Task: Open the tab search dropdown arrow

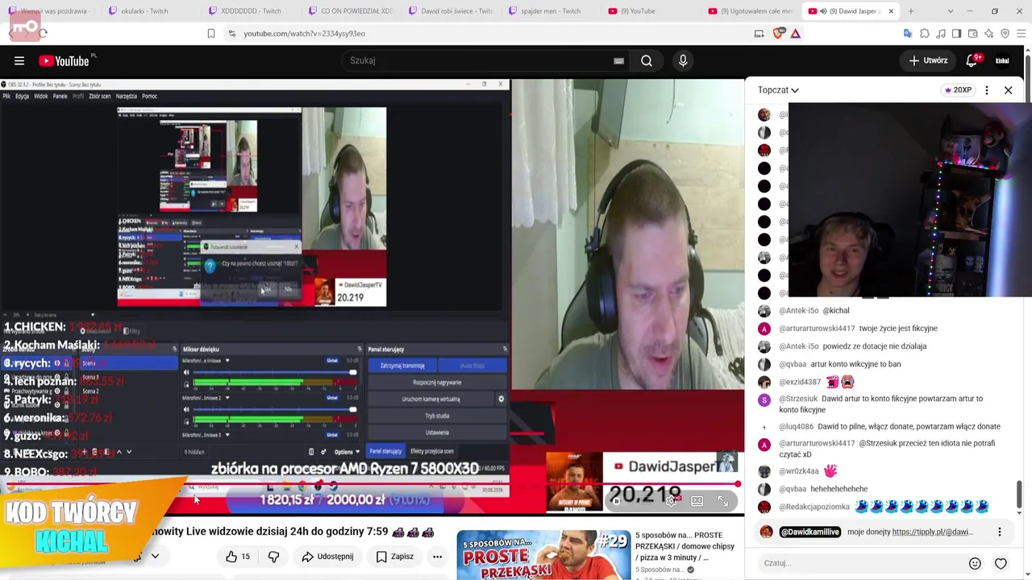Action: (x=951, y=11)
